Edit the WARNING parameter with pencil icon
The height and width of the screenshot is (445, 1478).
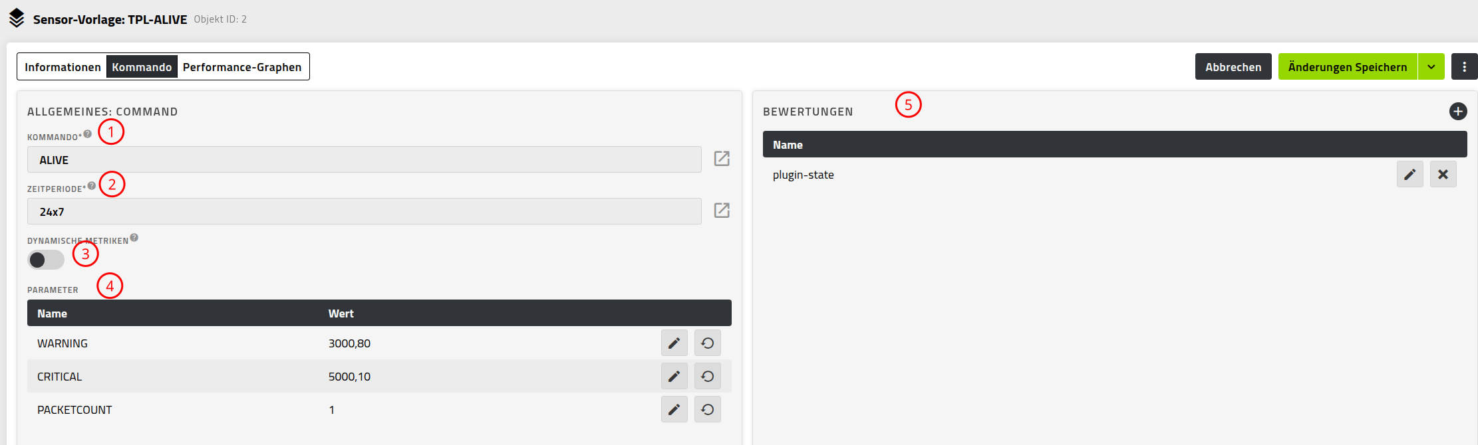click(674, 343)
